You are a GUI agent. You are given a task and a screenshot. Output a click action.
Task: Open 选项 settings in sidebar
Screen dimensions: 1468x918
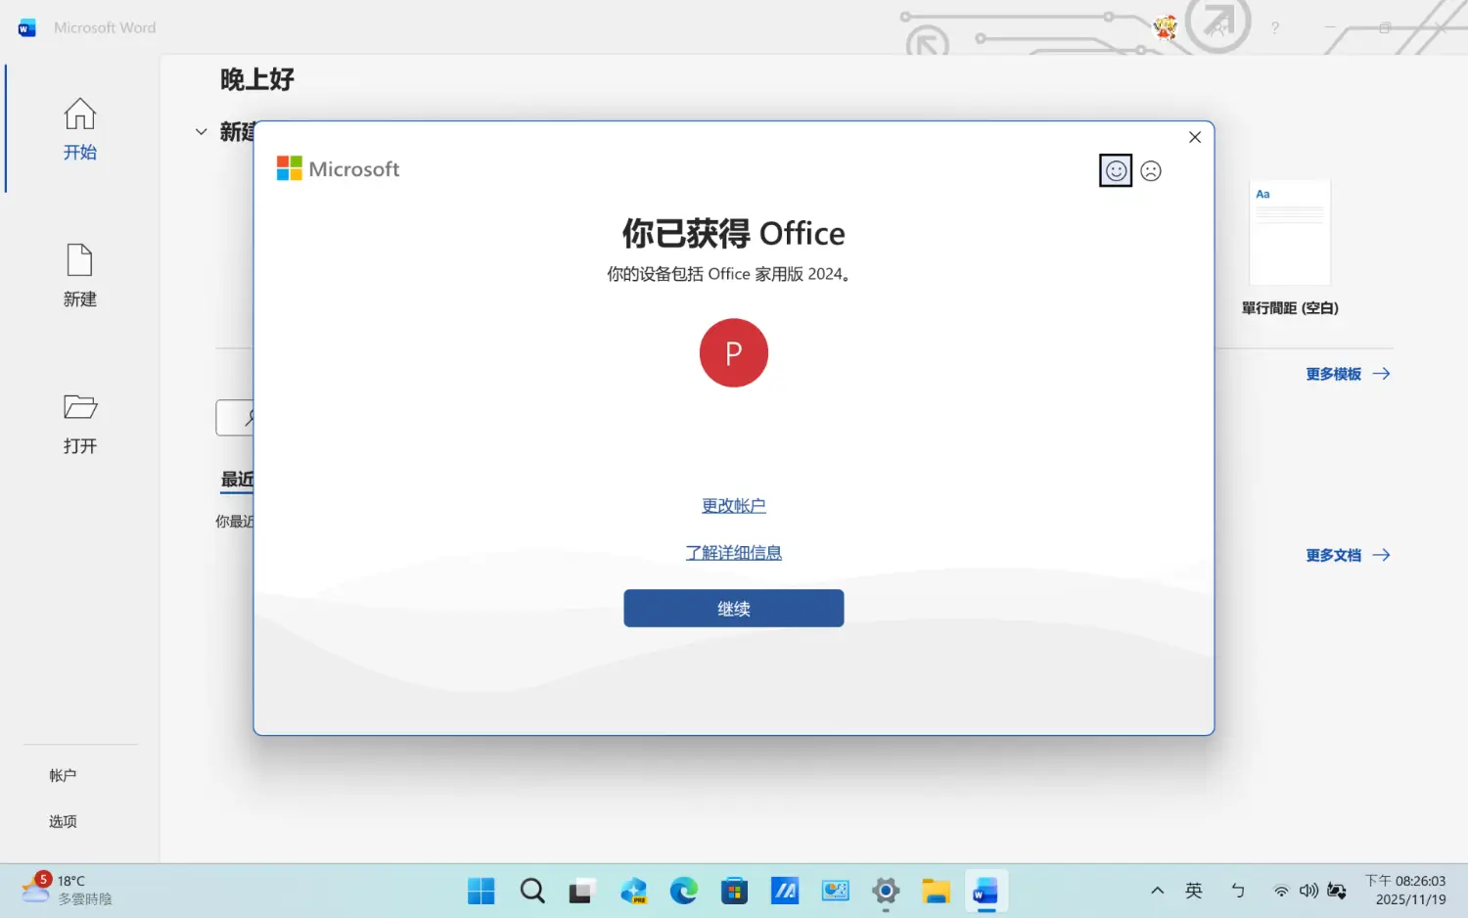click(63, 821)
